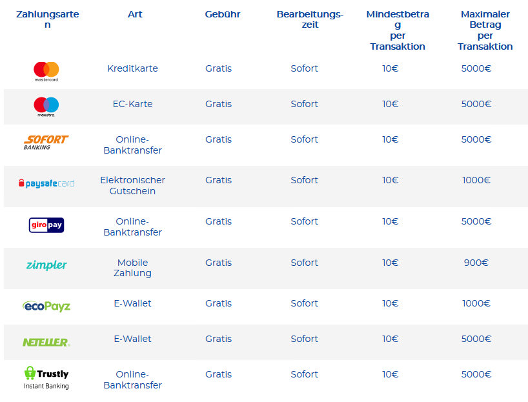Viewport: 528px width, 402px height.
Task: Select the Sofort Banking logo
Action: click(x=46, y=143)
